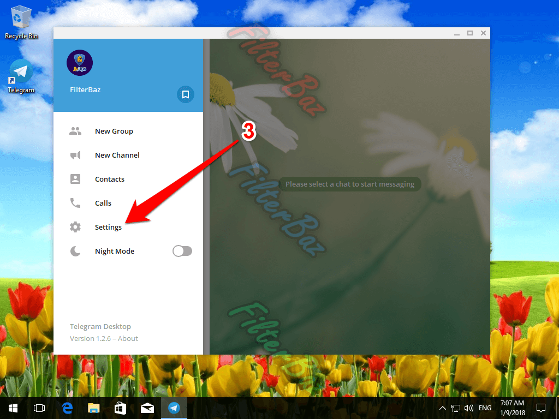Viewport: 559px width, 419px height.
Task: Click the New Group people icon
Action: click(x=75, y=131)
